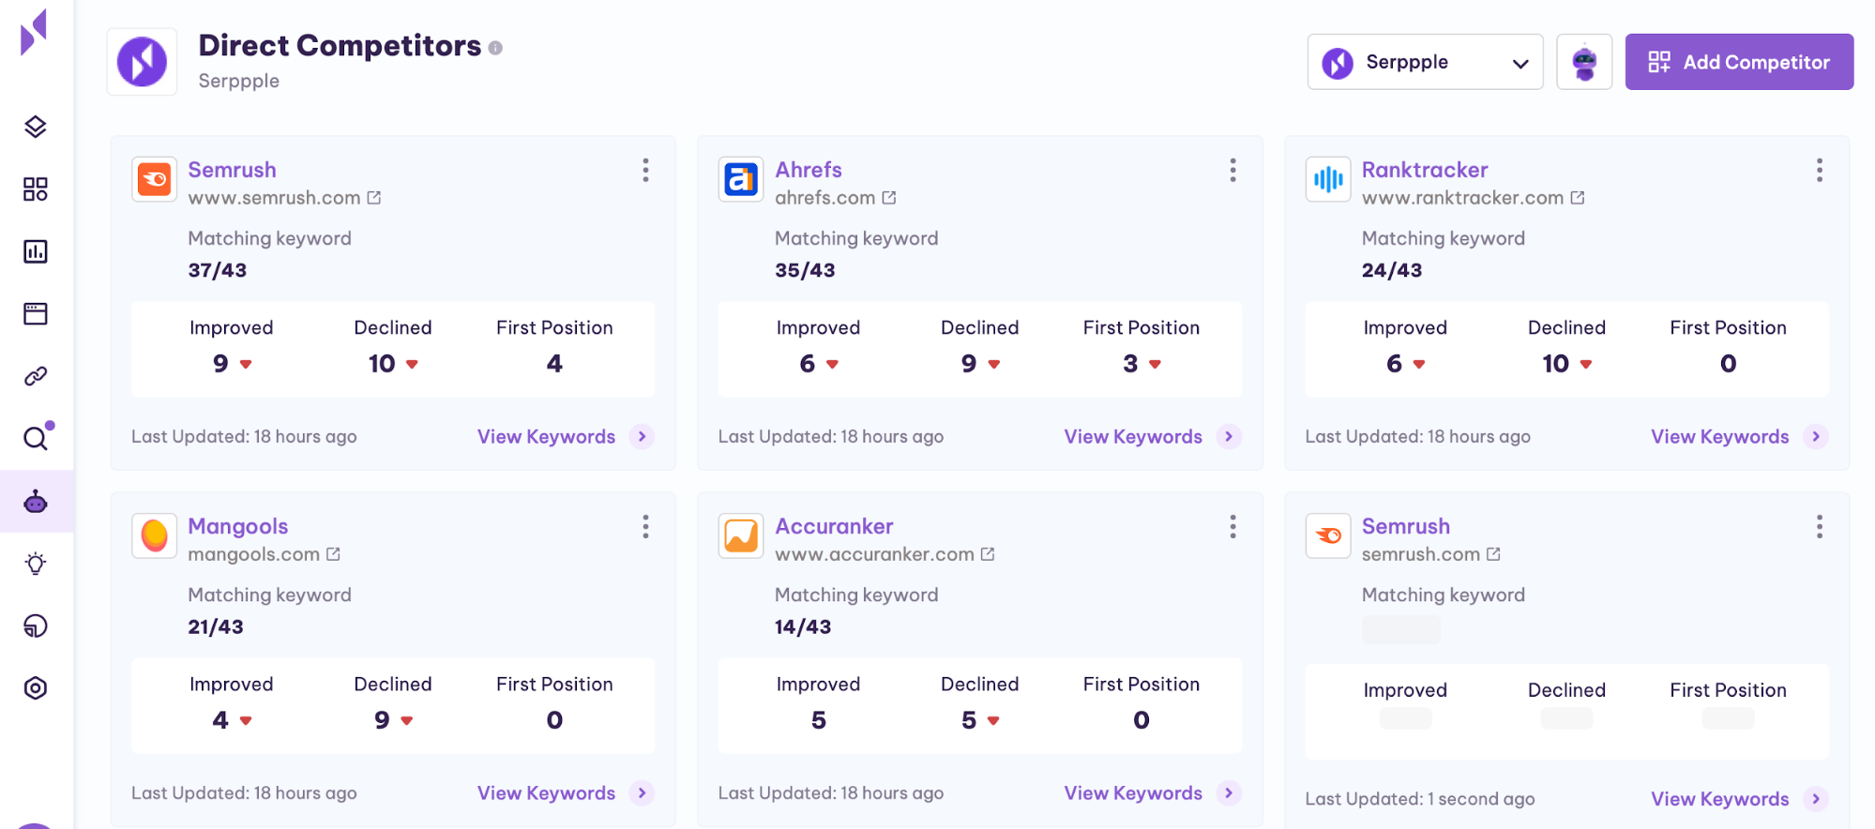Open three-dot menu on Semrush semrush.com card
This screenshot has width=1875, height=829.
pyautogui.click(x=1820, y=527)
